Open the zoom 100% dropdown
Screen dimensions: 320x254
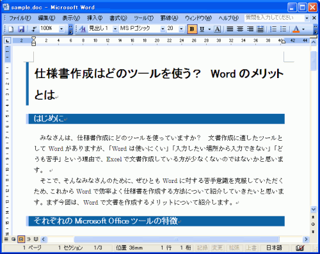coord(61,29)
